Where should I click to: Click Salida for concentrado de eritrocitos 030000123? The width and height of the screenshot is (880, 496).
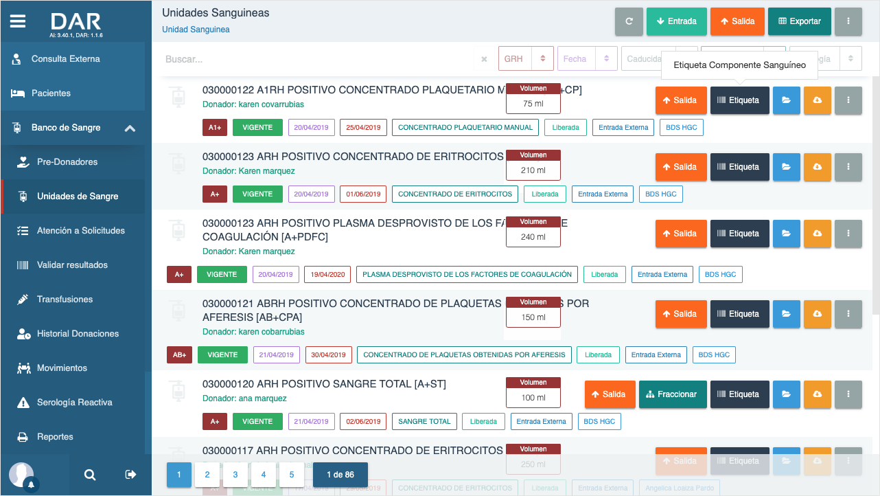tap(681, 167)
